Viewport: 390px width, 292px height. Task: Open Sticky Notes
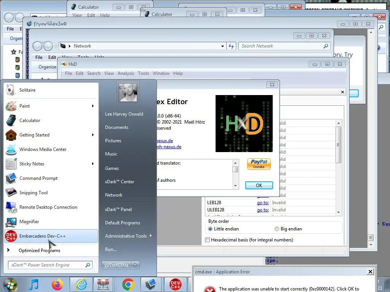[51, 163]
